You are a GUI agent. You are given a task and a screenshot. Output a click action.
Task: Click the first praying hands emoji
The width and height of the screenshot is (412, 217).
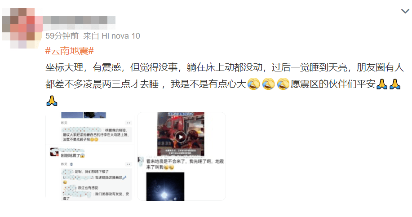tap(382, 84)
